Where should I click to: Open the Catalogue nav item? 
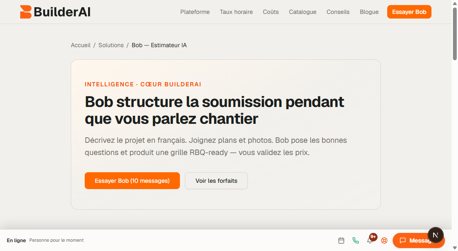(x=303, y=12)
